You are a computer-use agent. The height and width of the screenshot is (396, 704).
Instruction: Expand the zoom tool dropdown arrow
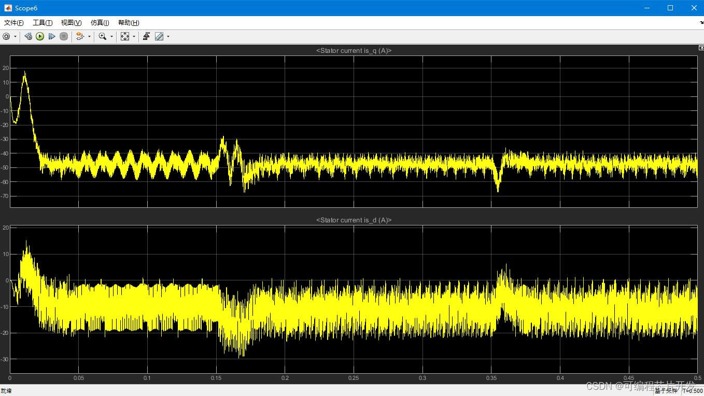[x=111, y=36]
